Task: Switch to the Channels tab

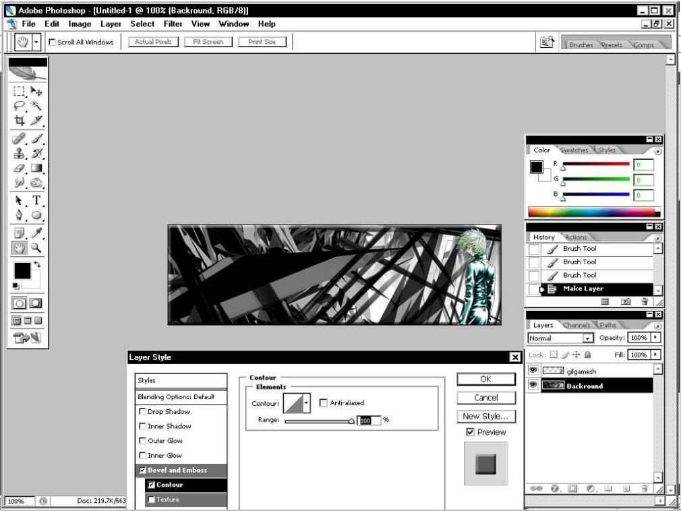Action: coord(576,325)
